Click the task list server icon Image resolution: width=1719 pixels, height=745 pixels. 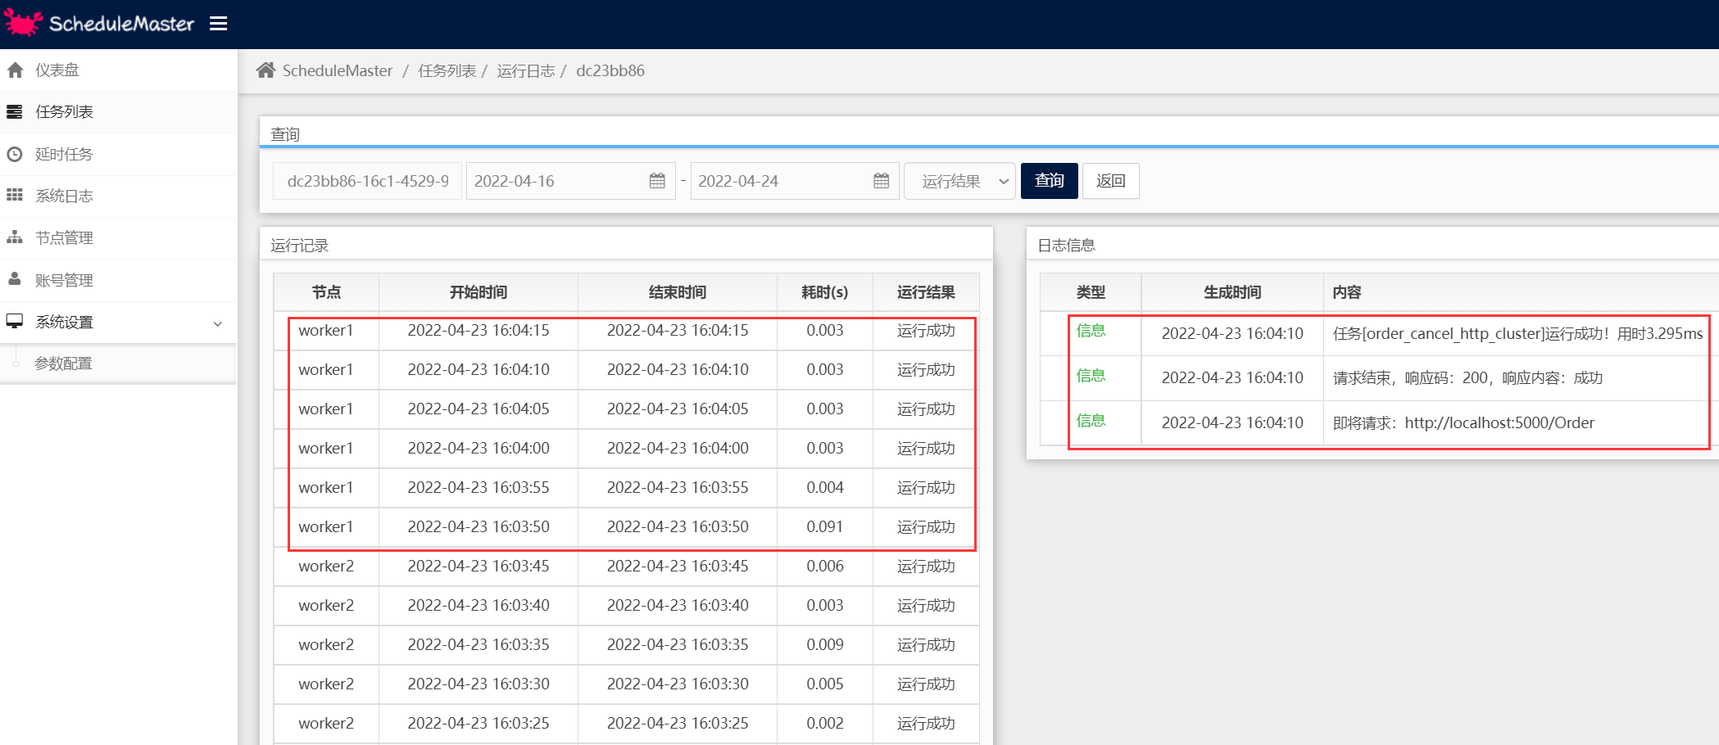coord(15,112)
